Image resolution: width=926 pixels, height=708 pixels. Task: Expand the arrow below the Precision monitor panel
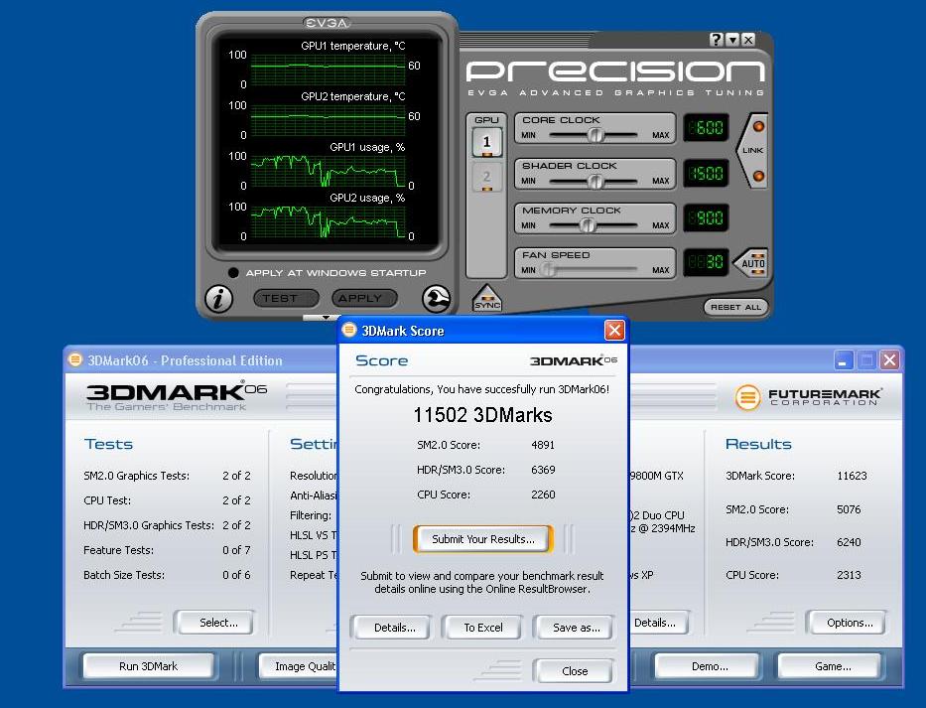pos(326,318)
